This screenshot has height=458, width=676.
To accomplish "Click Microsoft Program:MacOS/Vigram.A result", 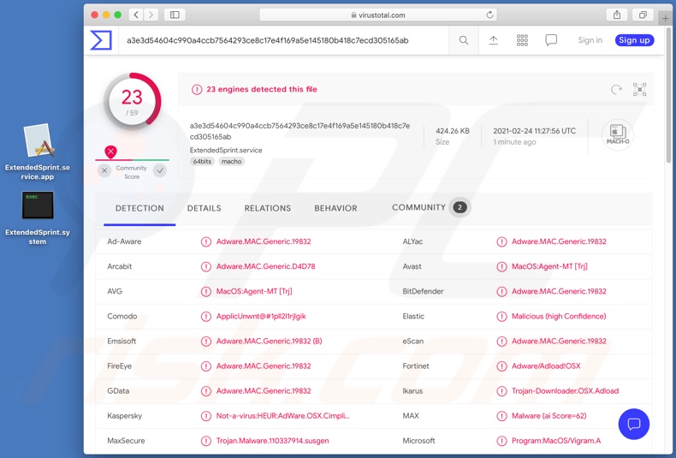I will click(555, 441).
